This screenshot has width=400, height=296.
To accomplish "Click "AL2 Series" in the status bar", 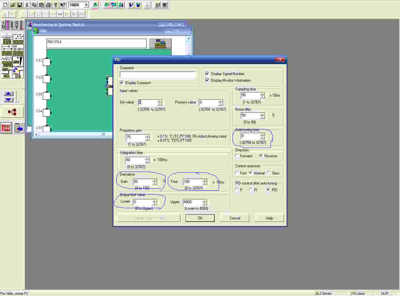I will coord(323,293).
